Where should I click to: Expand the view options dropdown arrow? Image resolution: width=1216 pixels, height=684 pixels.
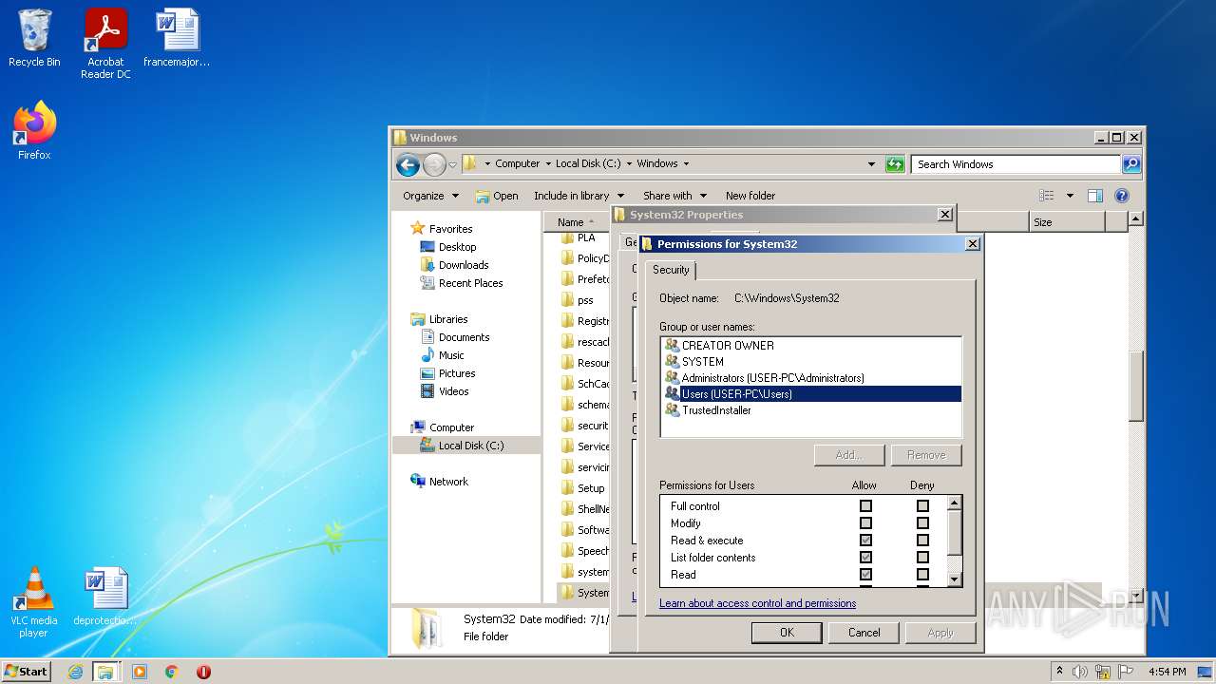click(1070, 196)
